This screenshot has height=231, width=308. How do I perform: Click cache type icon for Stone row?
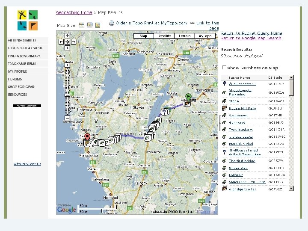[x=224, y=101]
